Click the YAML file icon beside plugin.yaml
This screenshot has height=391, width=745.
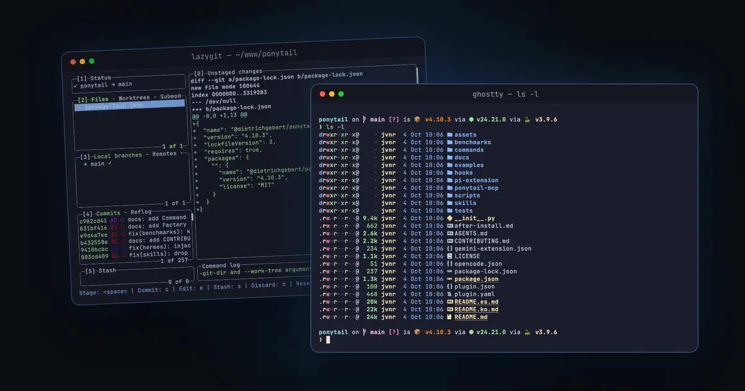(449, 294)
